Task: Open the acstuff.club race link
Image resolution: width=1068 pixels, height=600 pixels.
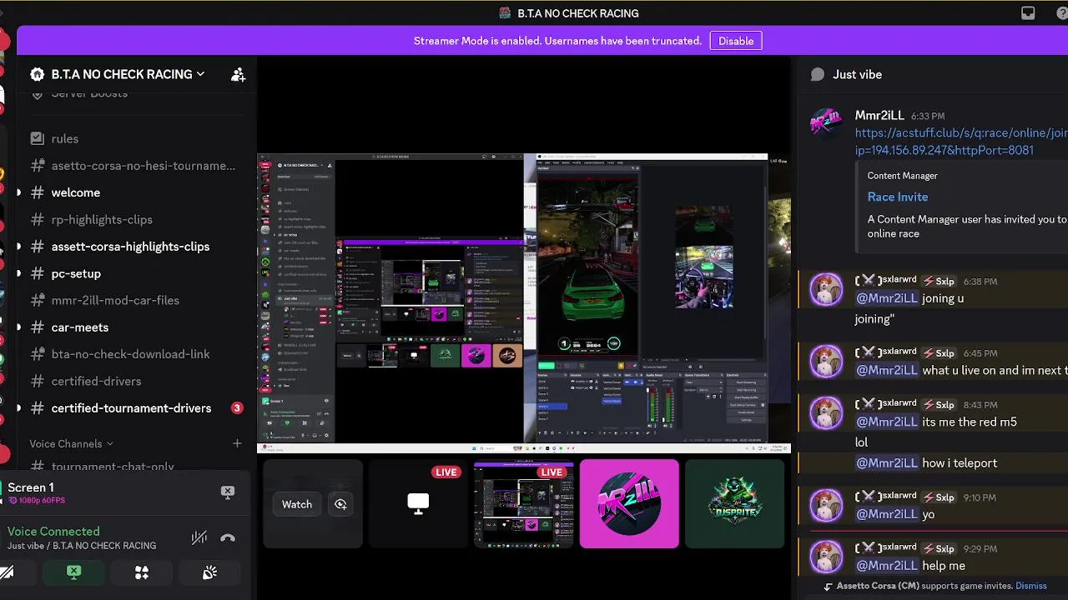Action: pyautogui.click(x=961, y=142)
